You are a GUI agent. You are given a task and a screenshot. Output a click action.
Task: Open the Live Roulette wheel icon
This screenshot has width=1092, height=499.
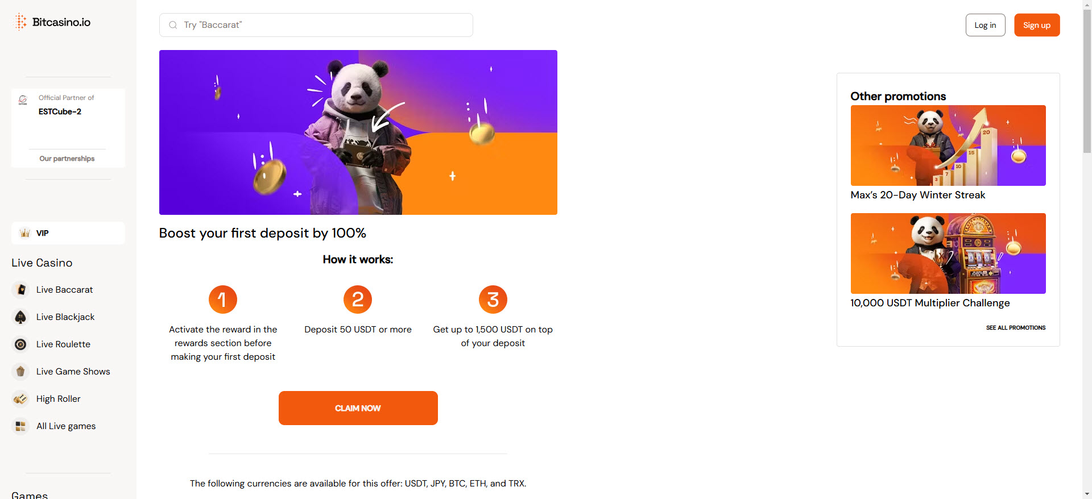[20, 344]
